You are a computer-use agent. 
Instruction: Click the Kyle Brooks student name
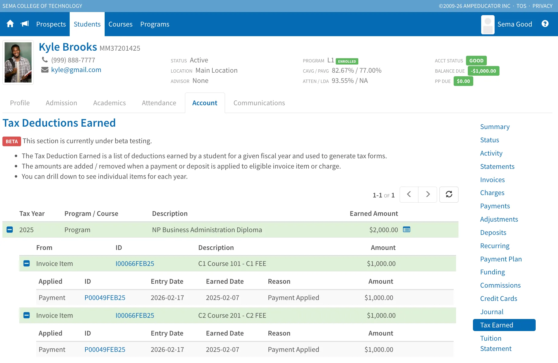point(68,47)
